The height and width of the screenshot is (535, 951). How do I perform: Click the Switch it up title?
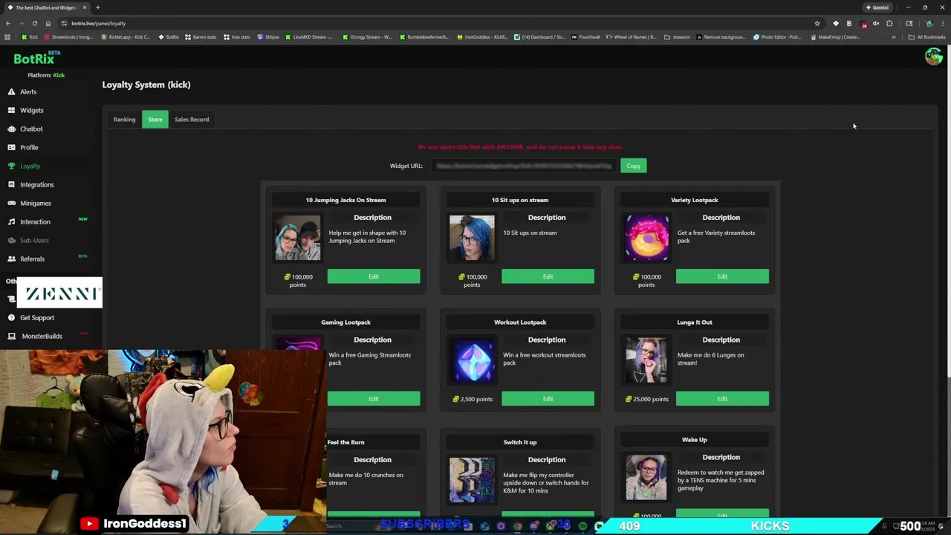pyautogui.click(x=520, y=442)
